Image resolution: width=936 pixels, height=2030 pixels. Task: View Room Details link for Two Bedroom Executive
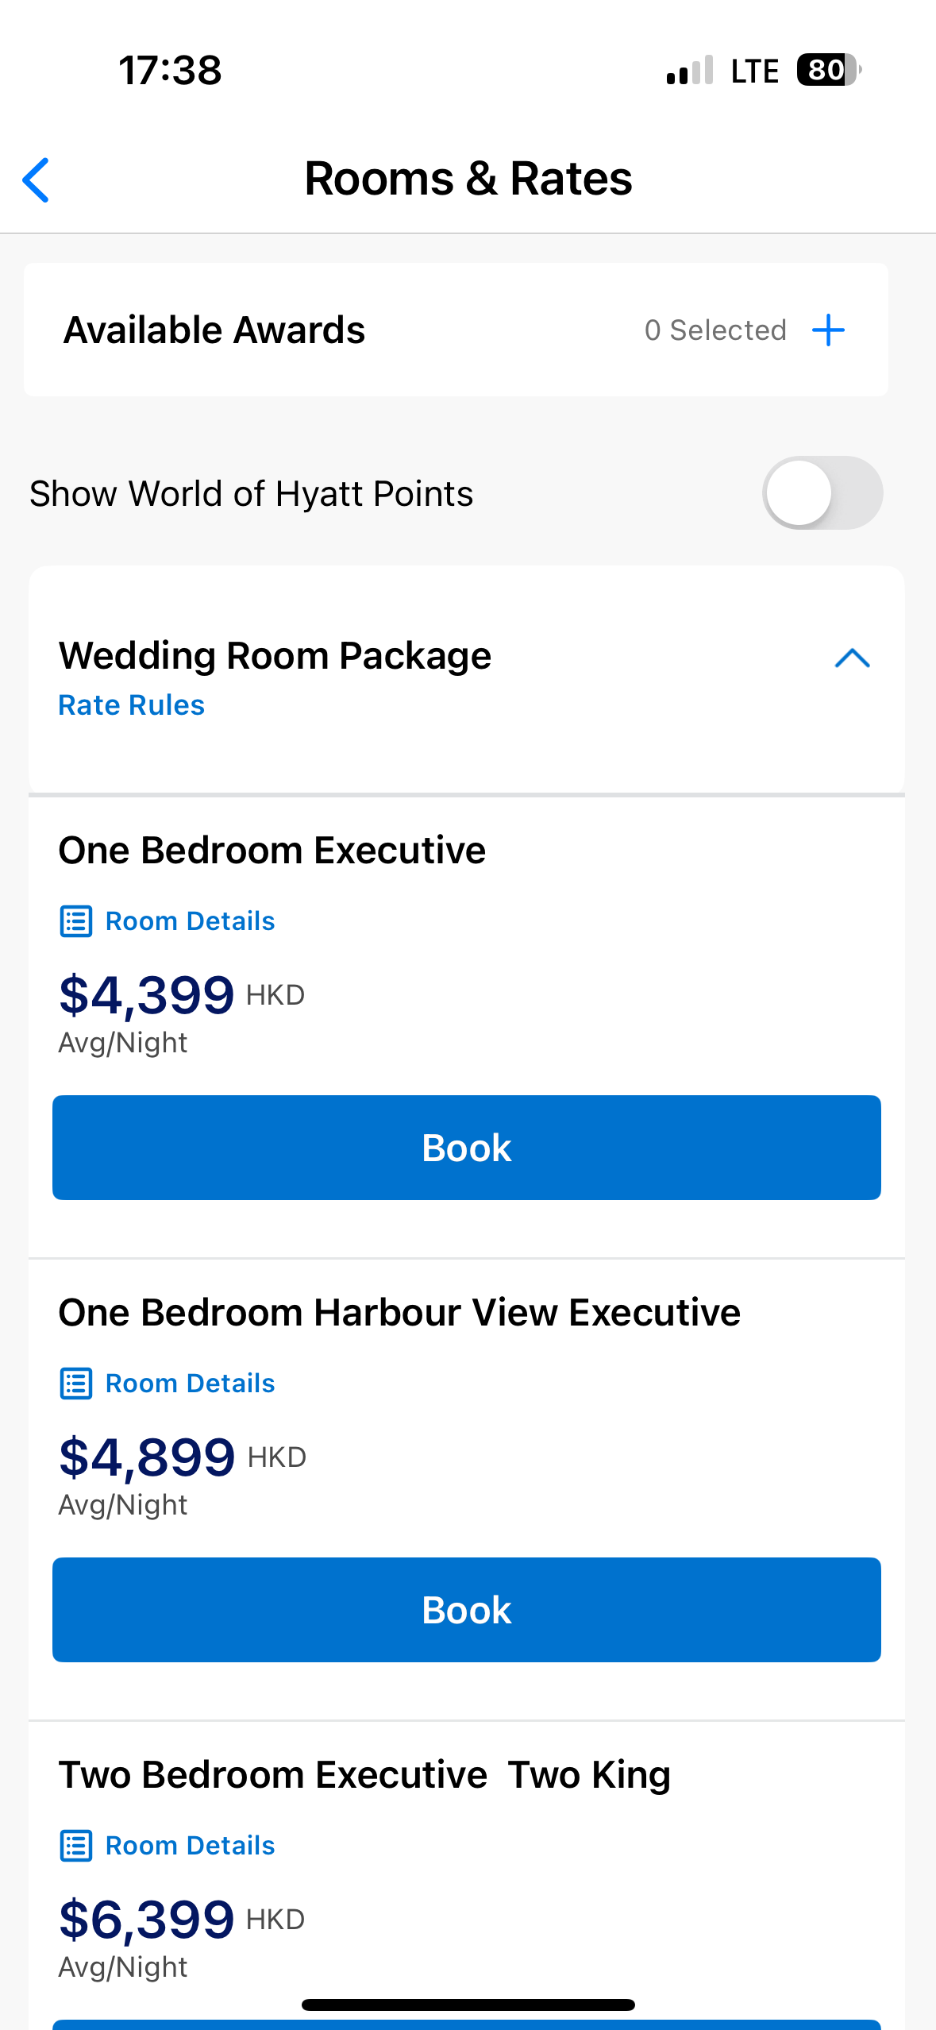point(191,1846)
